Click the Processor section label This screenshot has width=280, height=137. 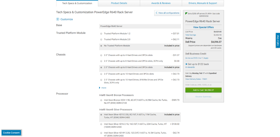pyautogui.click(x=62, y=94)
